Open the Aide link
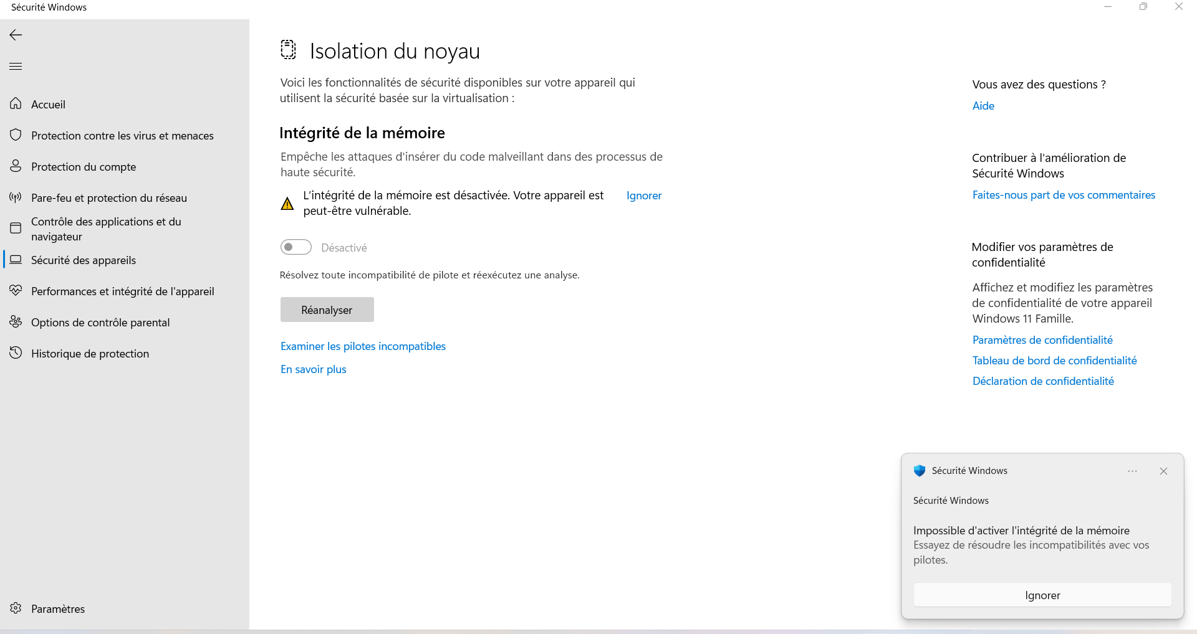The width and height of the screenshot is (1197, 634). [x=983, y=106]
